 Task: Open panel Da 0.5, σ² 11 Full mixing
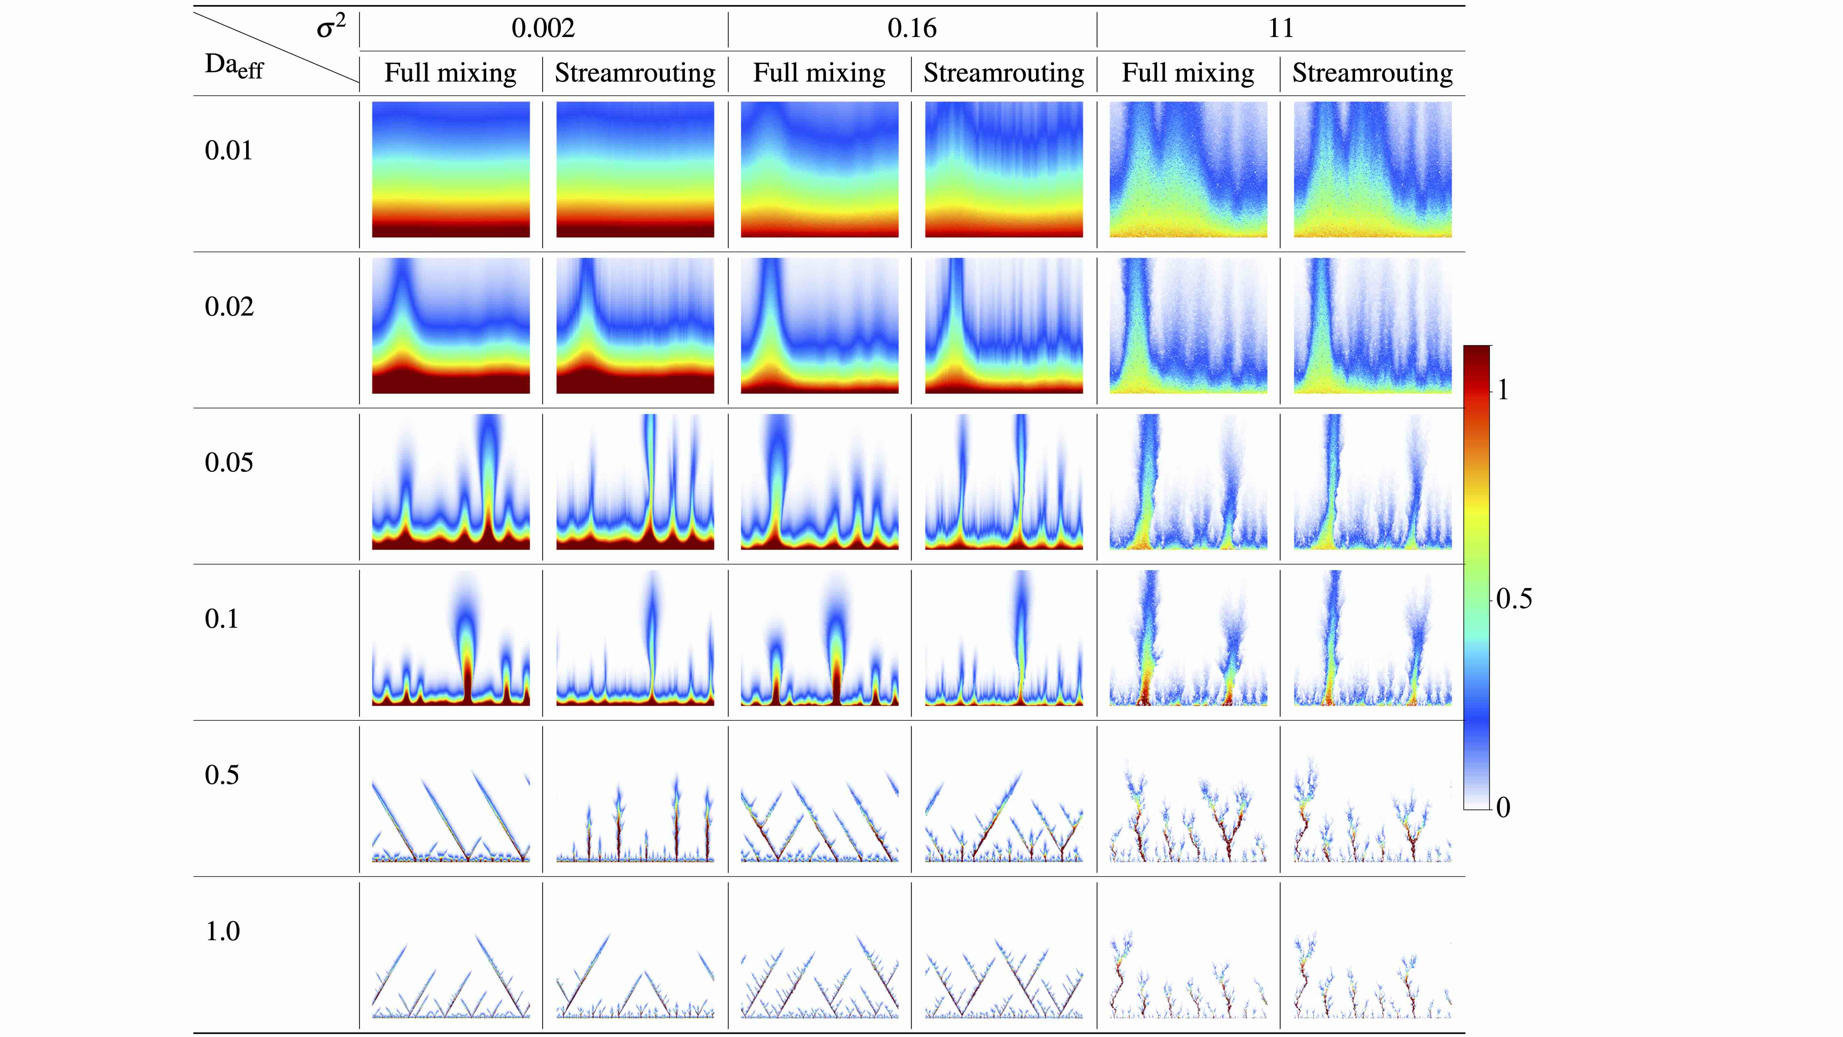(1188, 794)
